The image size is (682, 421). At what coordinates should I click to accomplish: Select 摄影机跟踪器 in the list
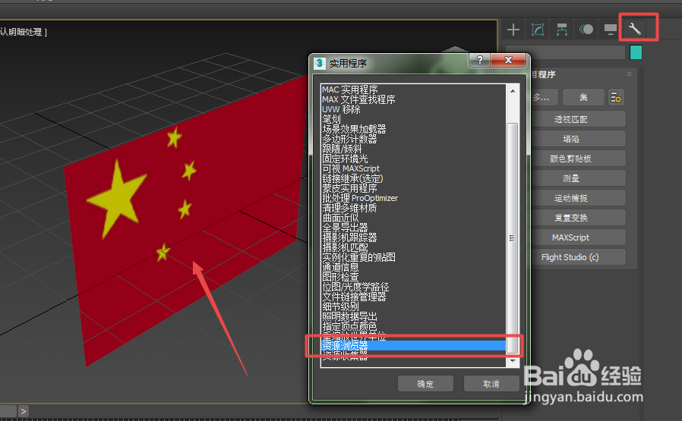(349, 237)
